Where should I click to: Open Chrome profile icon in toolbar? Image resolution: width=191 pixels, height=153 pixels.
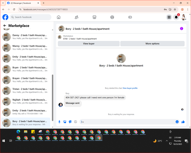[182, 10]
